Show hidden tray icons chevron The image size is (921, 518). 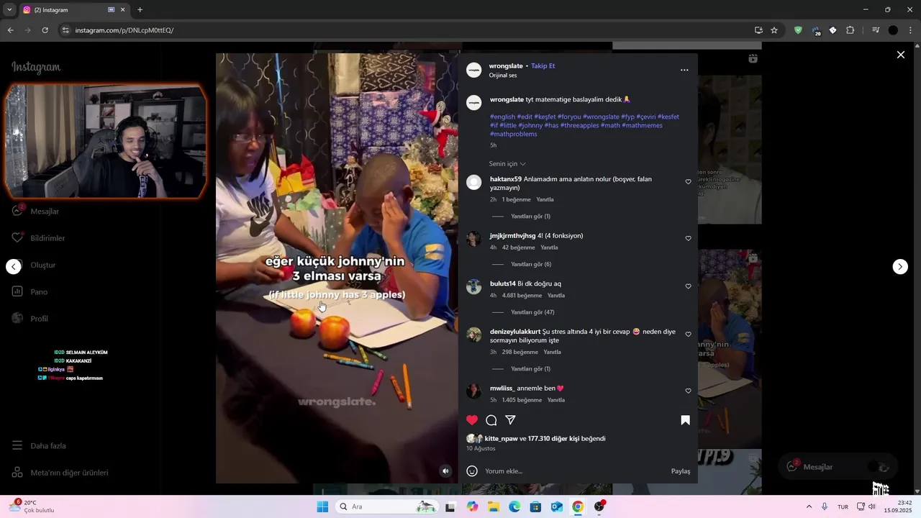click(809, 506)
